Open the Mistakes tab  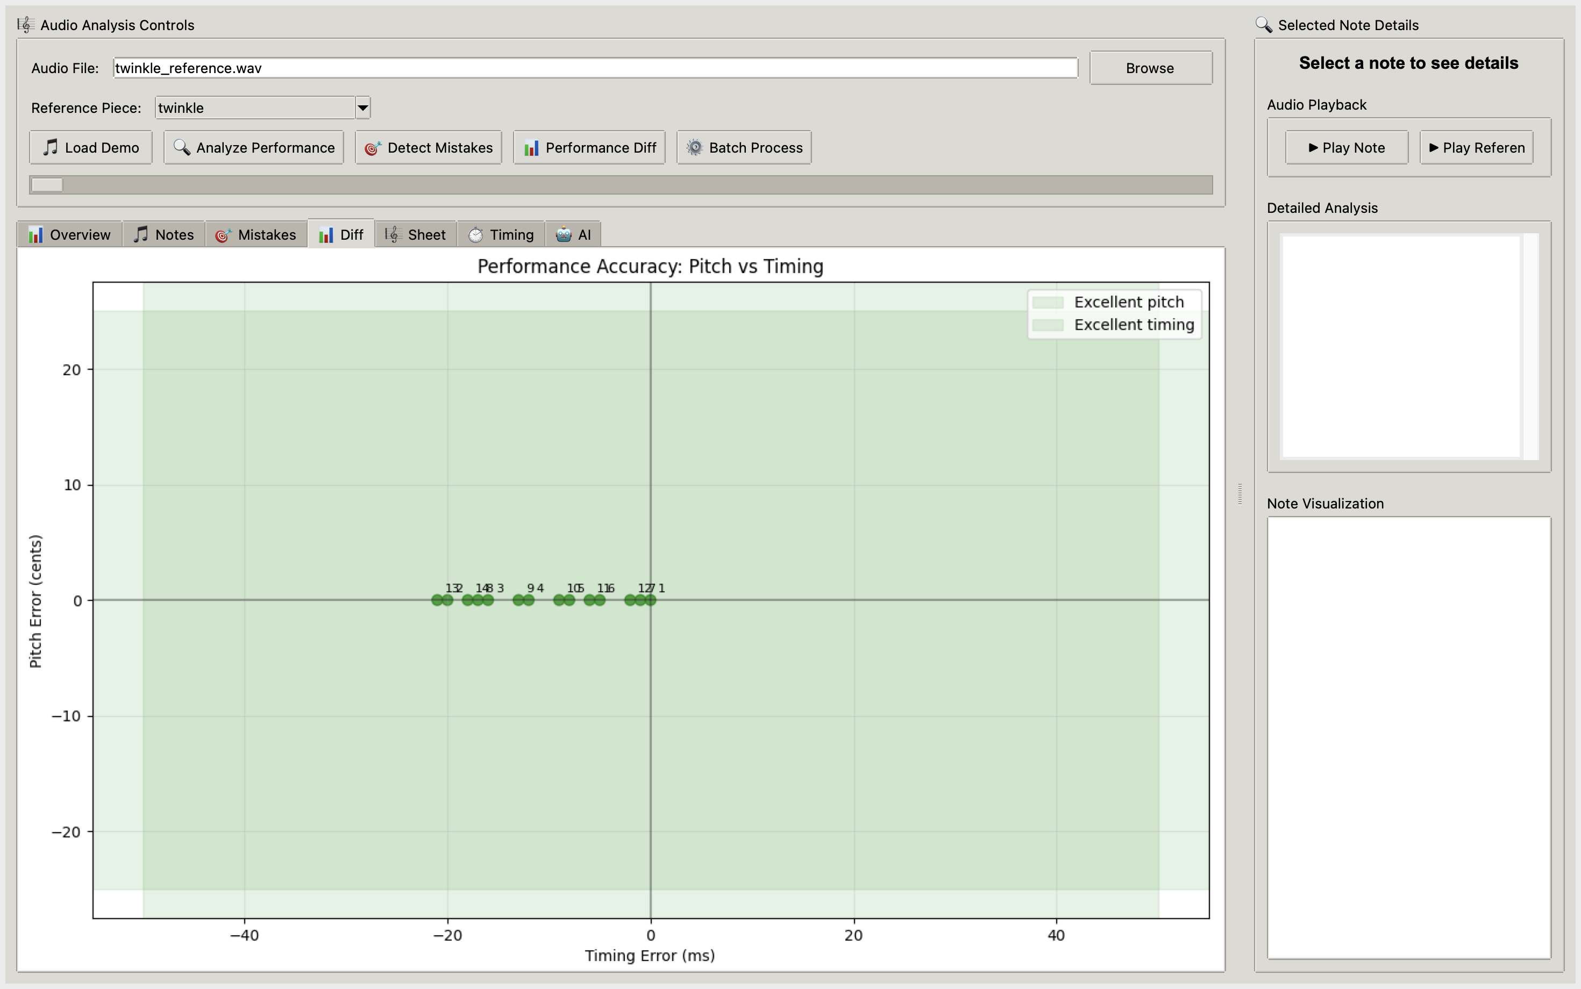pos(256,235)
